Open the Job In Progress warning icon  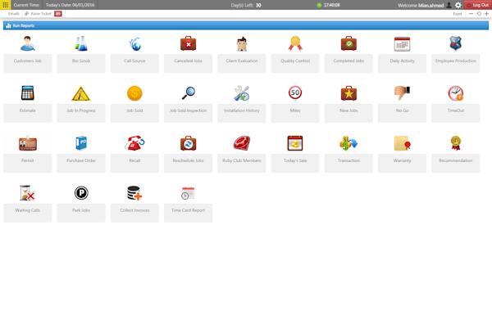coord(81,93)
